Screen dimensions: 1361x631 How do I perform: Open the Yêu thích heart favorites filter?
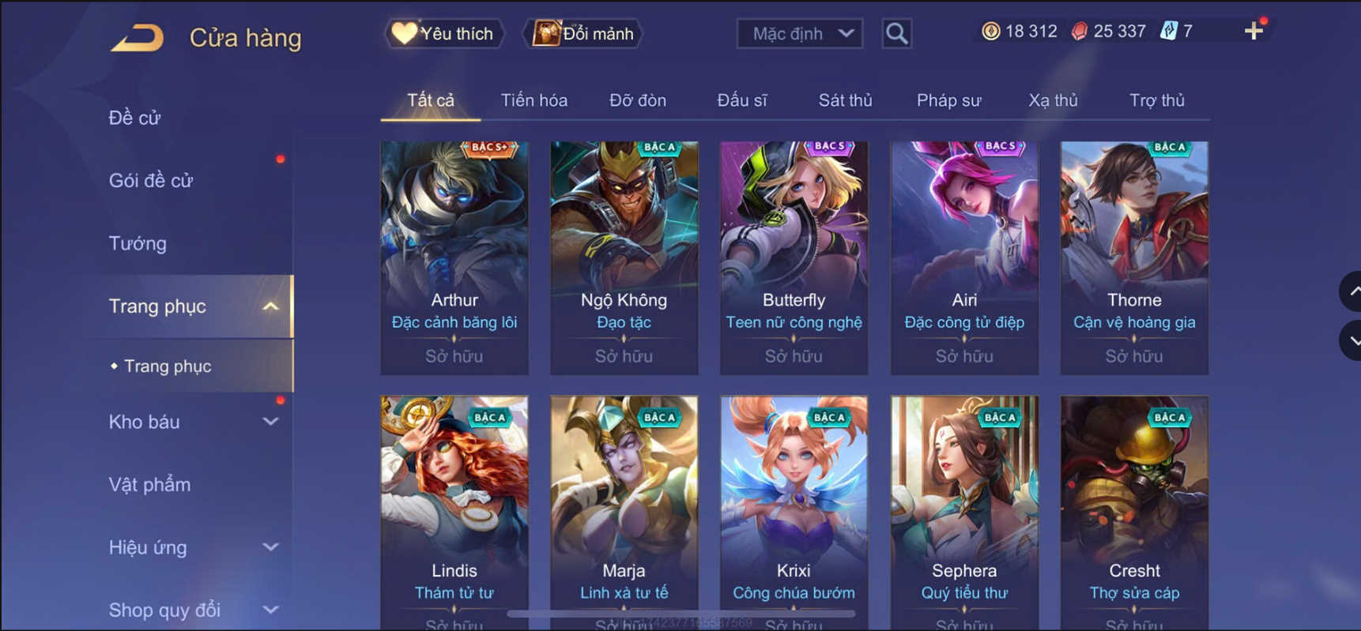(444, 33)
